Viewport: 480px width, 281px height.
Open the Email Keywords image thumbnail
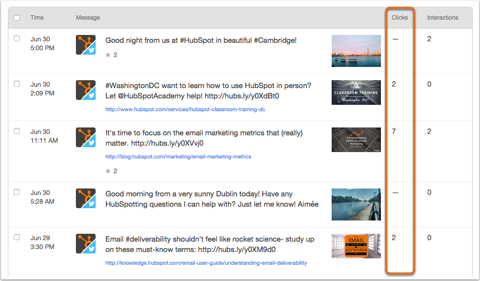(356, 246)
